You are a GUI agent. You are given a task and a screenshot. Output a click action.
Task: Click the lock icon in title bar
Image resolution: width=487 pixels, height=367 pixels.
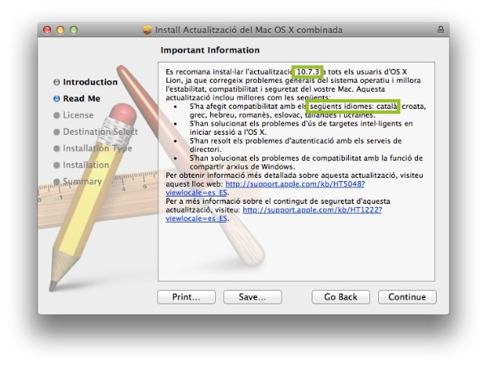[441, 30]
